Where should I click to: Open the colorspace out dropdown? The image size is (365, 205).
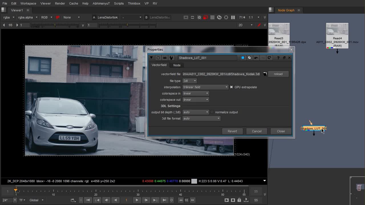(x=196, y=100)
